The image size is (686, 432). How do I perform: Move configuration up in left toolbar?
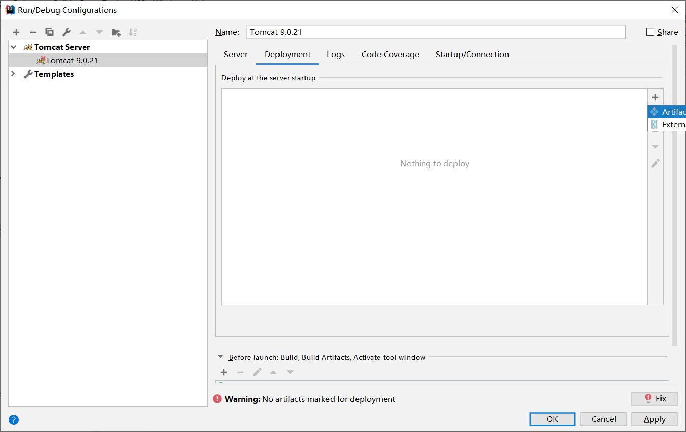pyautogui.click(x=83, y=32)
